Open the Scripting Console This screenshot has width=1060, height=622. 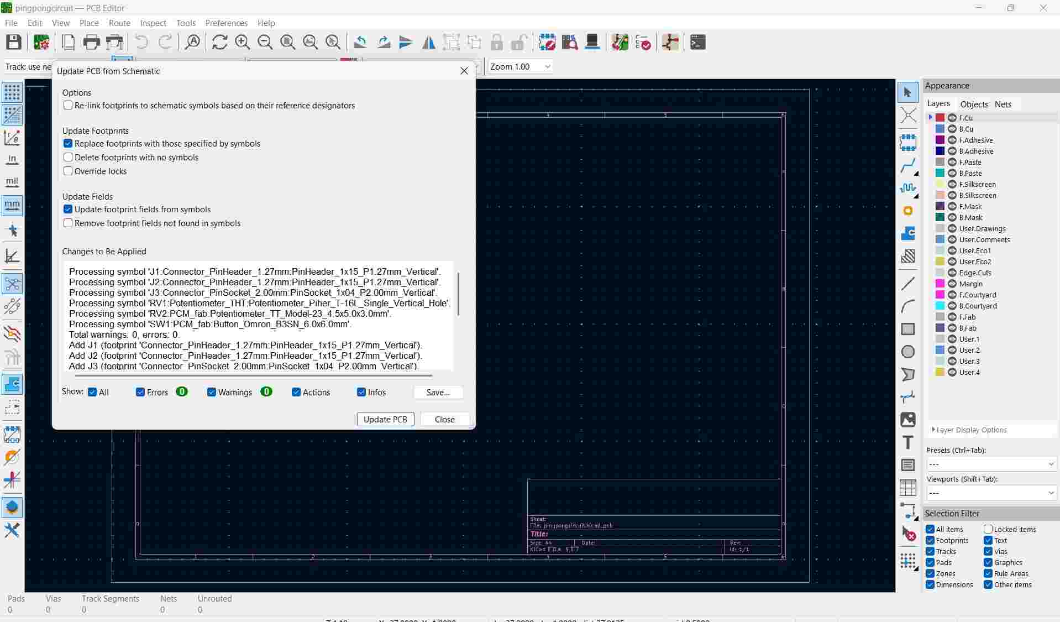[x=697, y=42]
